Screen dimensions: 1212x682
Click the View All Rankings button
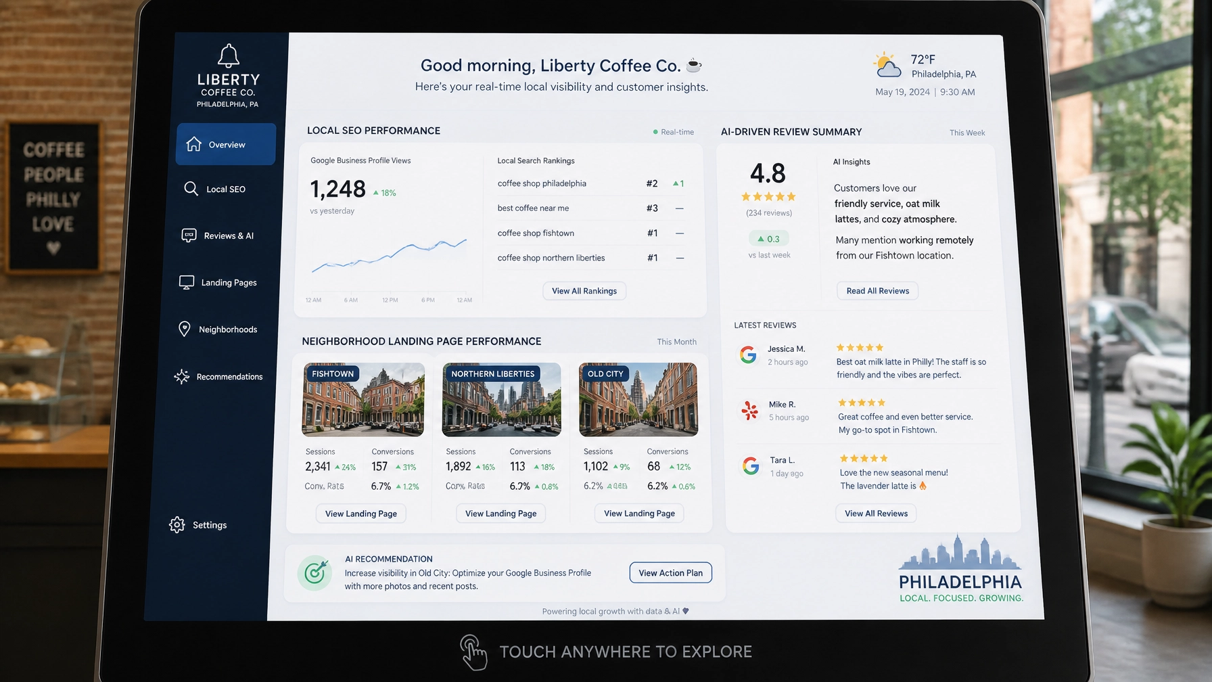point(584,291)
